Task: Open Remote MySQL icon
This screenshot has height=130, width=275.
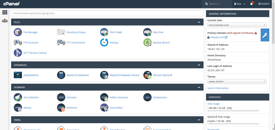Action: pyautogui.click(x=147, y=75)
